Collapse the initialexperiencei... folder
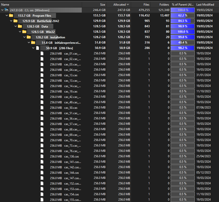The height and width of the screenshot is (202, 219). pyautogui.click(x=29, y=42)
